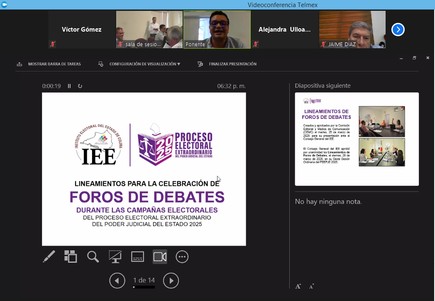Select the JAIME DIAZ video tile
The width and height of the screenshot is (435, 301).
pos(352,30)
